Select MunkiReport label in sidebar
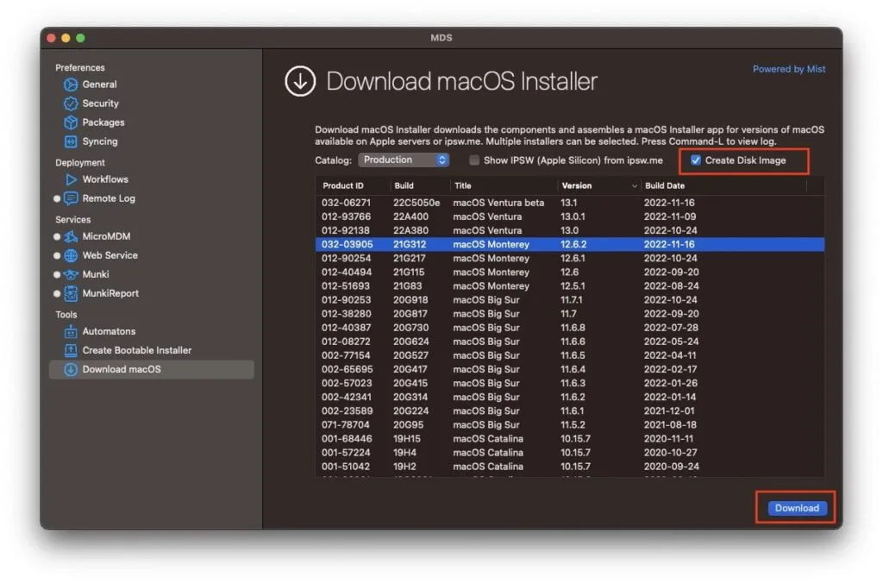This screenshot has width=883, height=583. click(x=110, y=293)
